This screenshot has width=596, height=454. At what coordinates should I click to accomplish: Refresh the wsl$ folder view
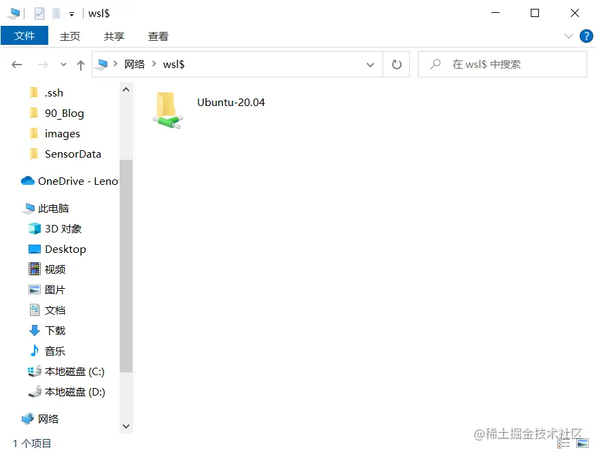(396, 65)
